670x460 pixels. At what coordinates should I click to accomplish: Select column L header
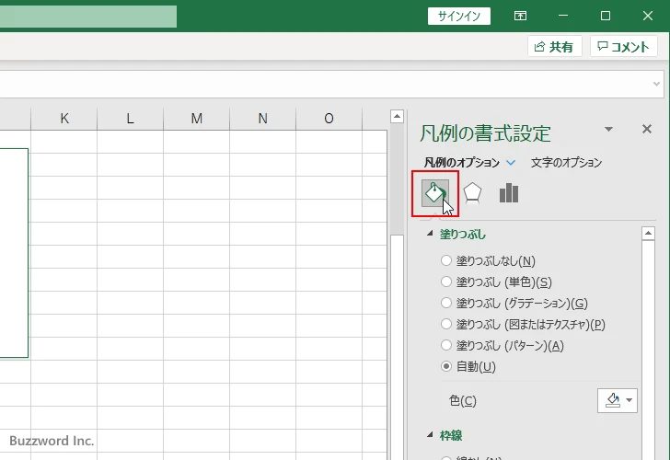131,119
